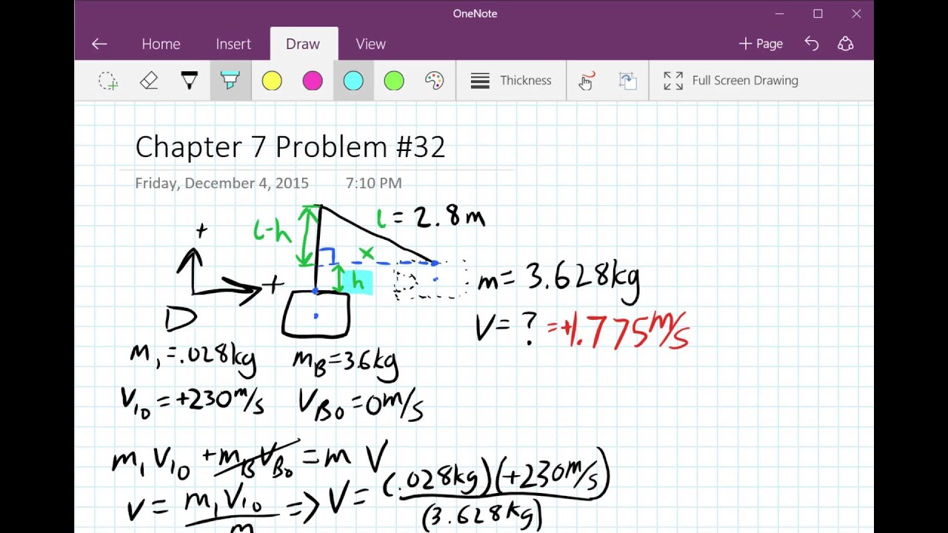
Task: Close the OneNote window
Action: (856, 13)
